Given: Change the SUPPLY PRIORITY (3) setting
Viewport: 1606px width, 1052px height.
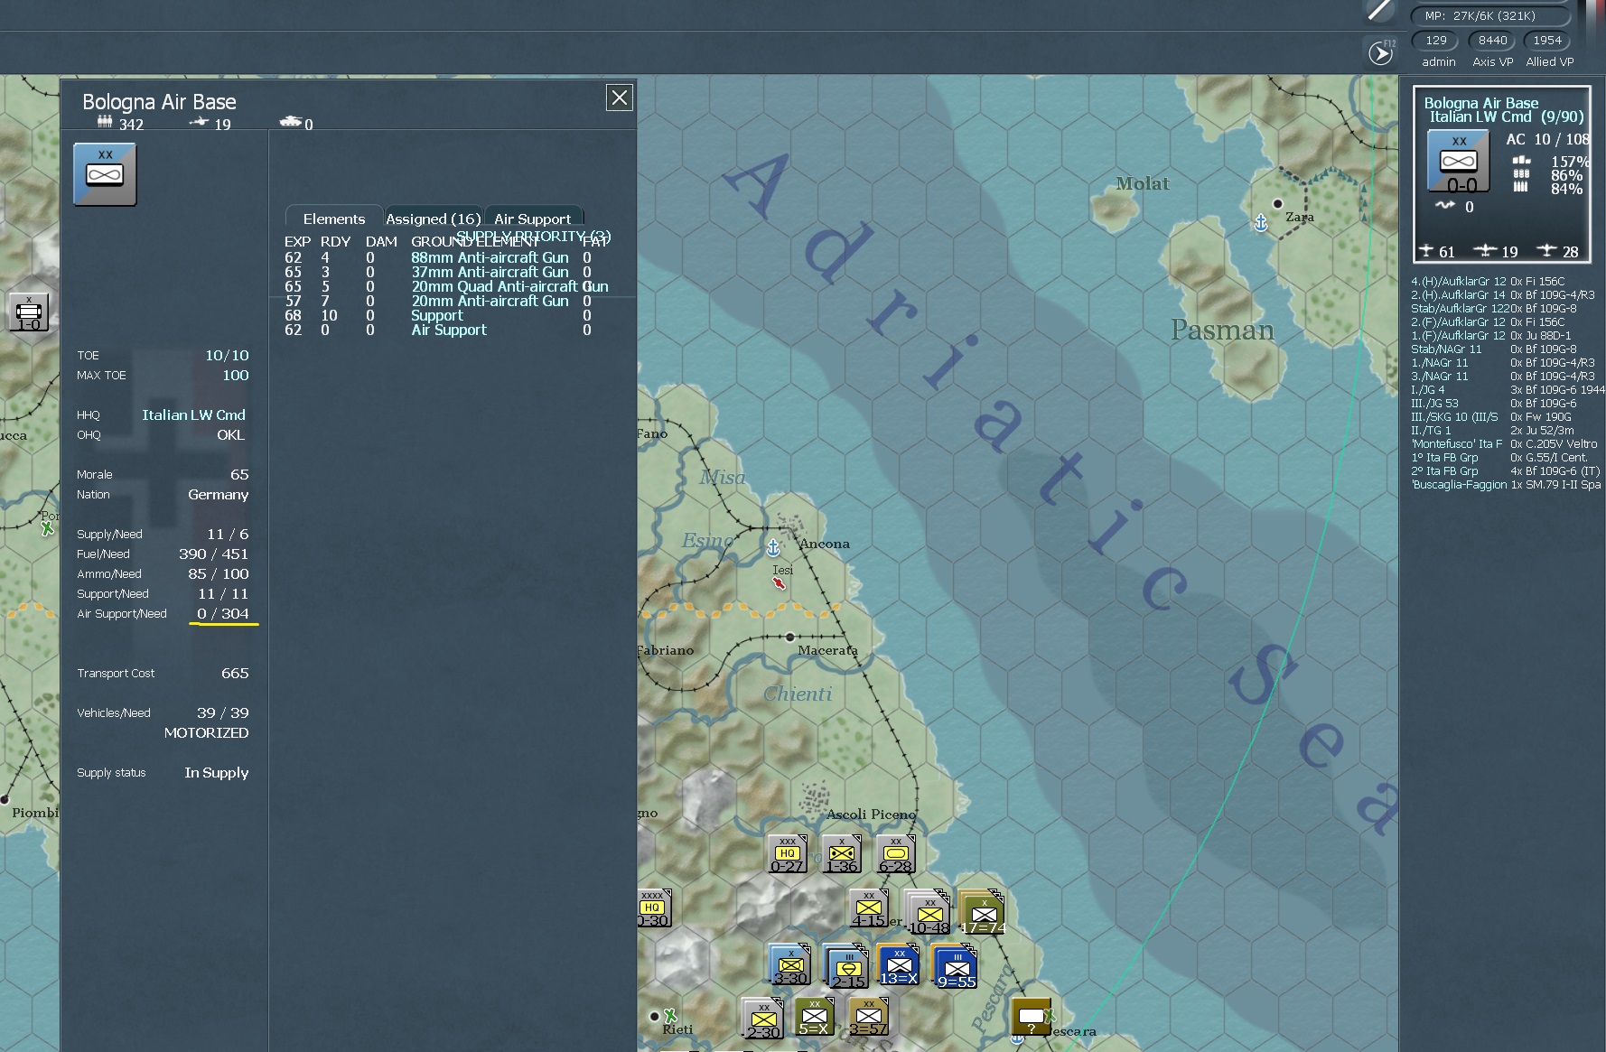Looking at the screenshot, I should [534, 236].
